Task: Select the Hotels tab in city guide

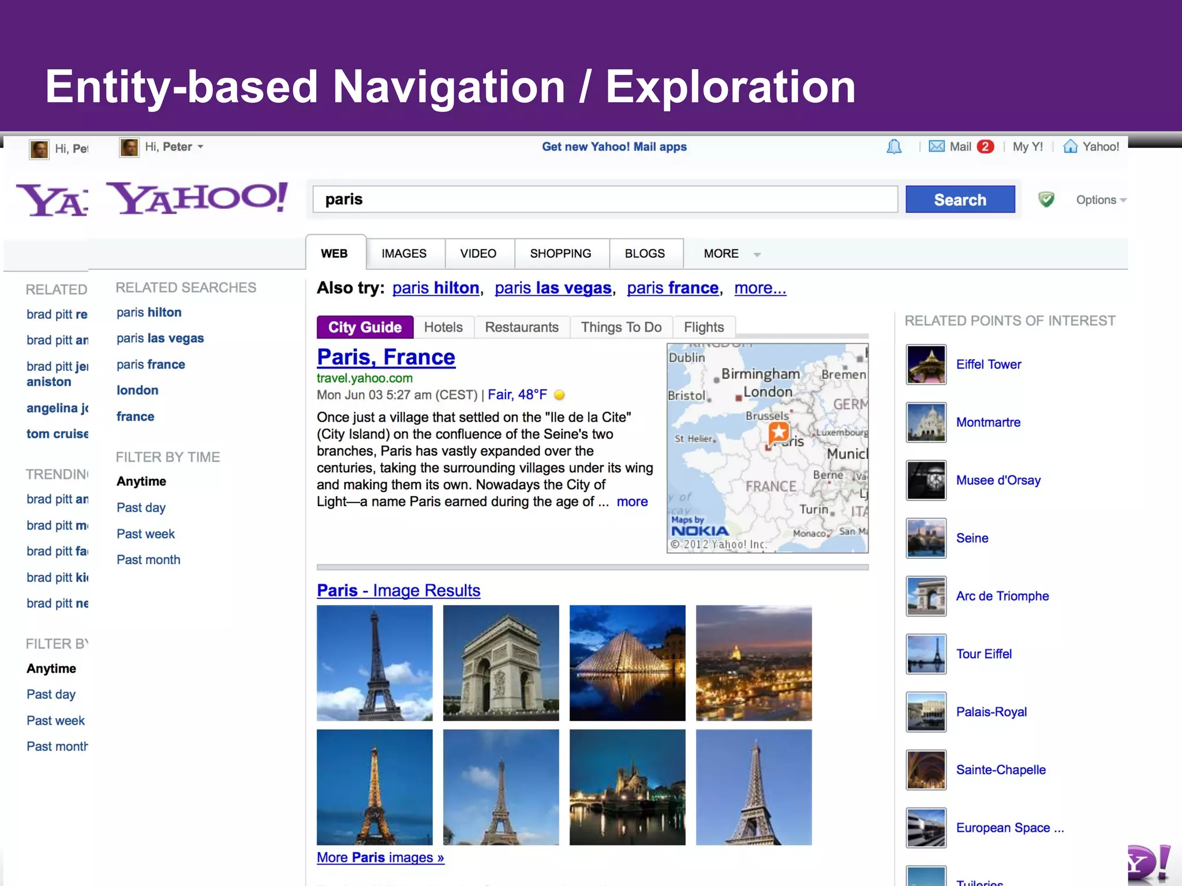Action: click(x=443, y=327)
